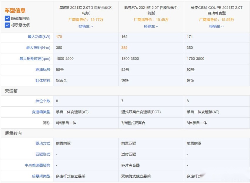The height and width of the screenshot is (183, 250).
Task: Select the 长安CS85 COUPE 2021款 car title
Action: 217,10
